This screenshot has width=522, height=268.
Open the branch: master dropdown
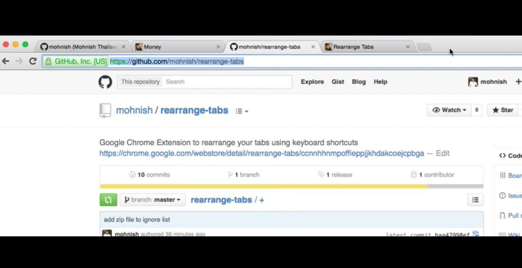coord(153,200)
